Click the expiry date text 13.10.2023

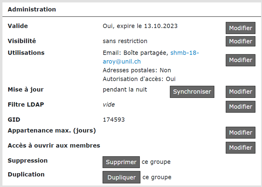pyautogui.click(x=161, y=26)
